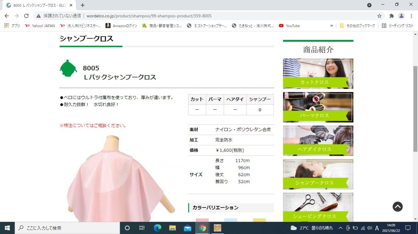Select the light blue color variation swatch

(x=231, y=220)
